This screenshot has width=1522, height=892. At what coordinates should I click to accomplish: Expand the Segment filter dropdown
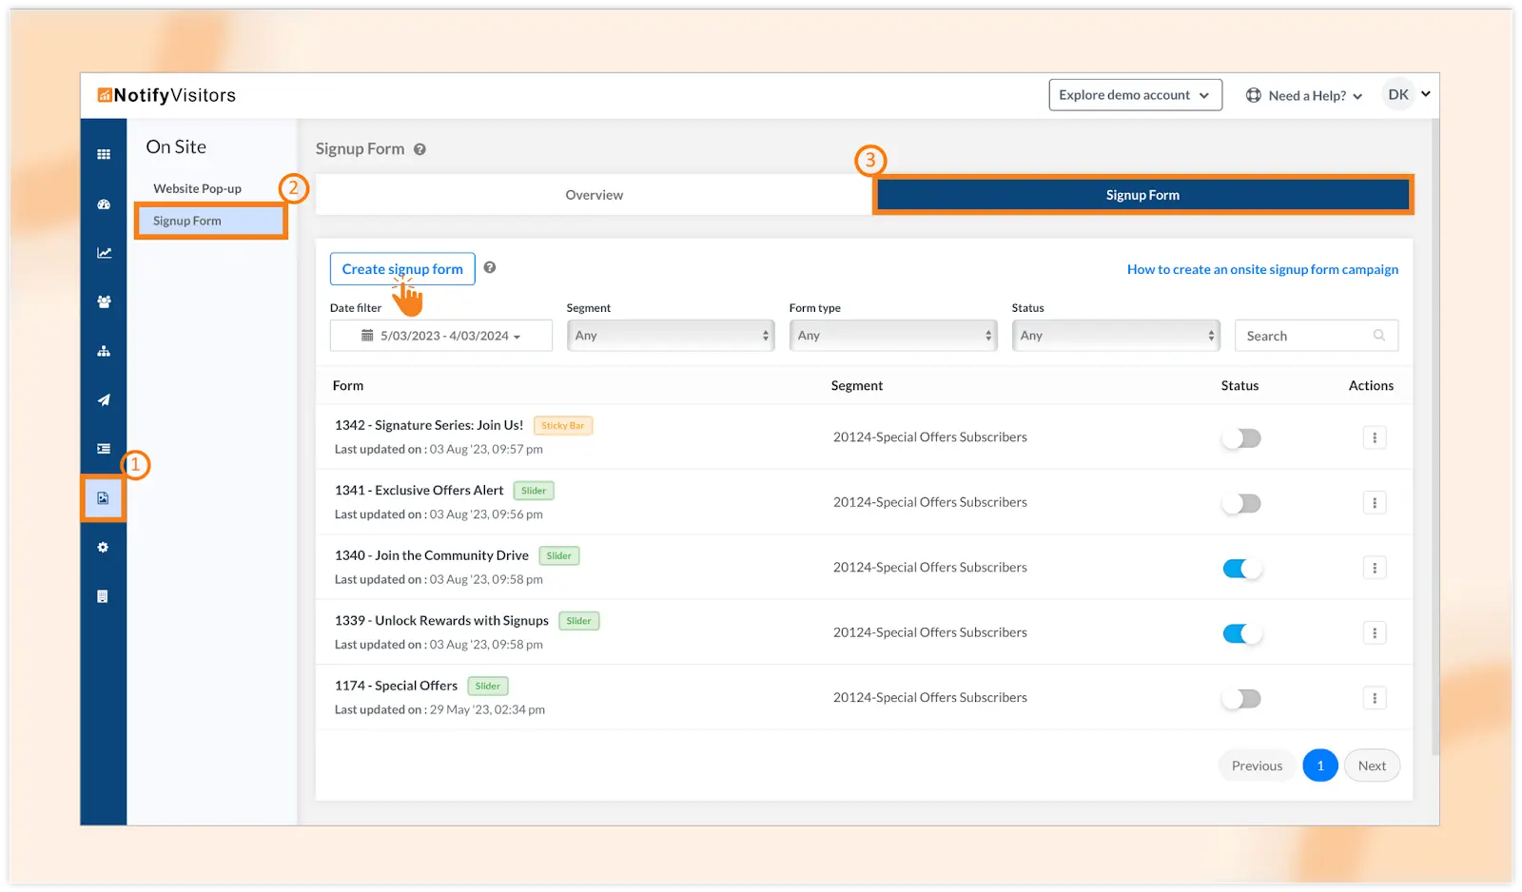point(671,336)
